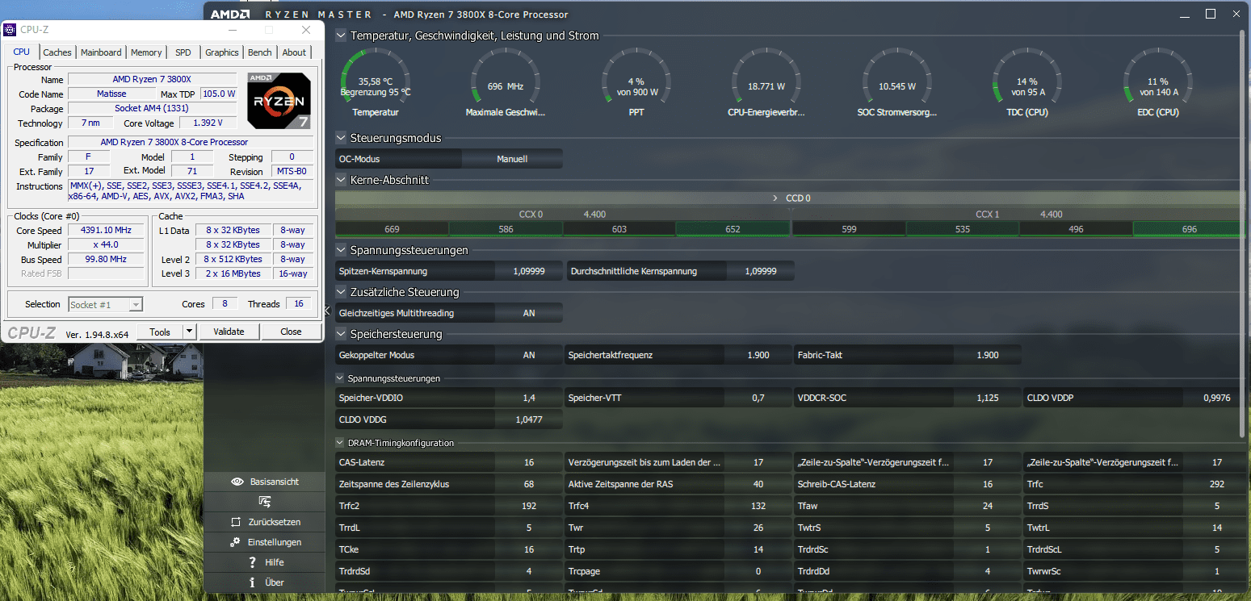The image size is (1251, 601).
Task: Open the Tools dropdown arrow in CPU-Z
Action: pos(189,332)
